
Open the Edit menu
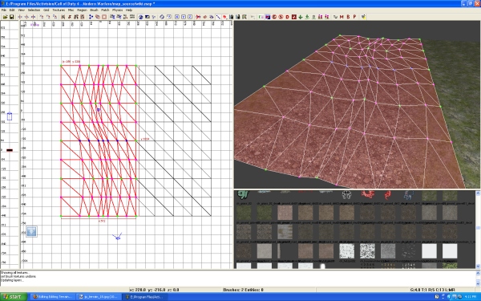point(12,10)
